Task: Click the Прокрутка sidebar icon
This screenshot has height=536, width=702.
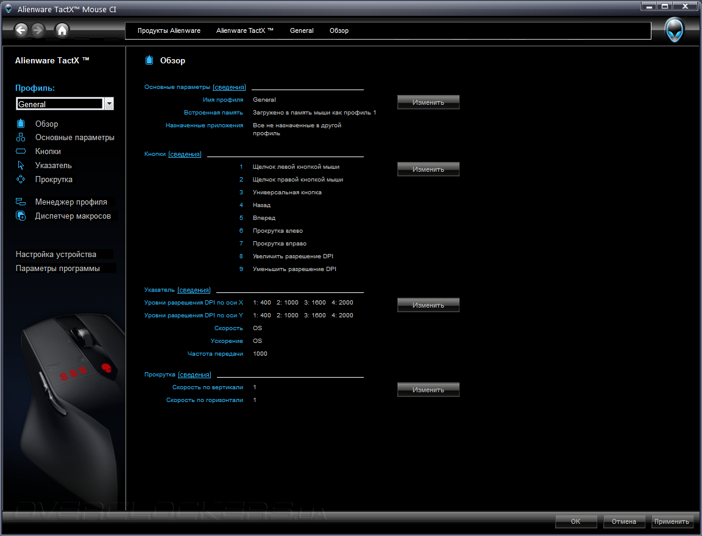Action: click(x=21, y=179)
